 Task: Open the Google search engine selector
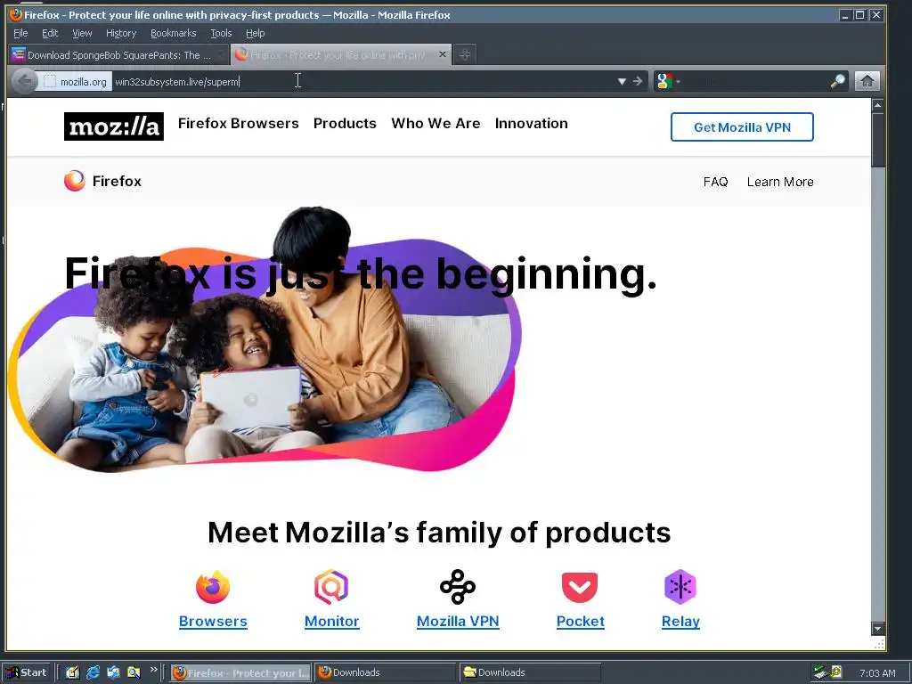[x=668, y=81]
